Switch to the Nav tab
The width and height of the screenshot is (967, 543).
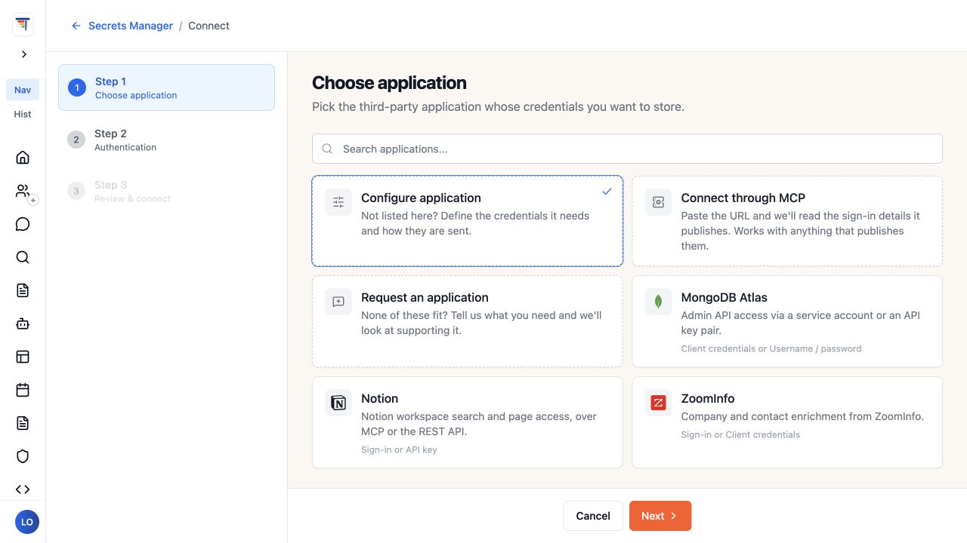pos(23,90)
